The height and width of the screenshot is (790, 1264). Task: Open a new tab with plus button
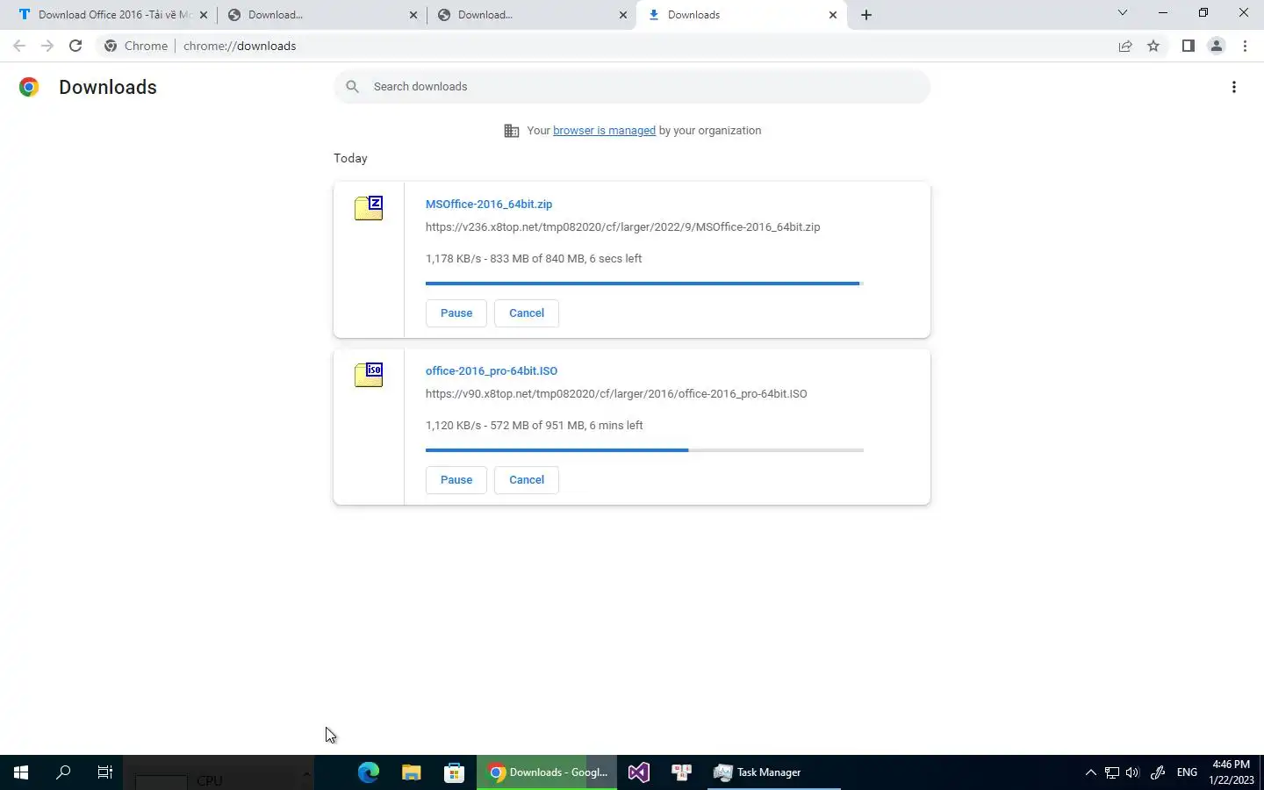866,15
